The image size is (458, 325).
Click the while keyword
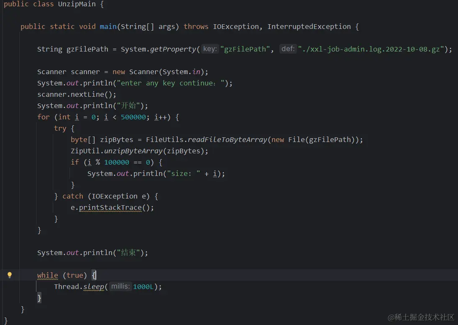click(x=48, y=275)
